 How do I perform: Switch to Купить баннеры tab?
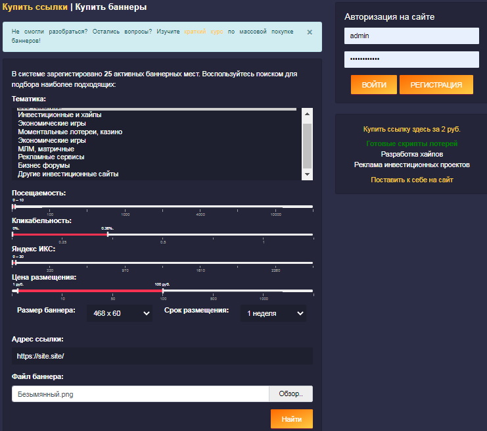tap(111, 7)
